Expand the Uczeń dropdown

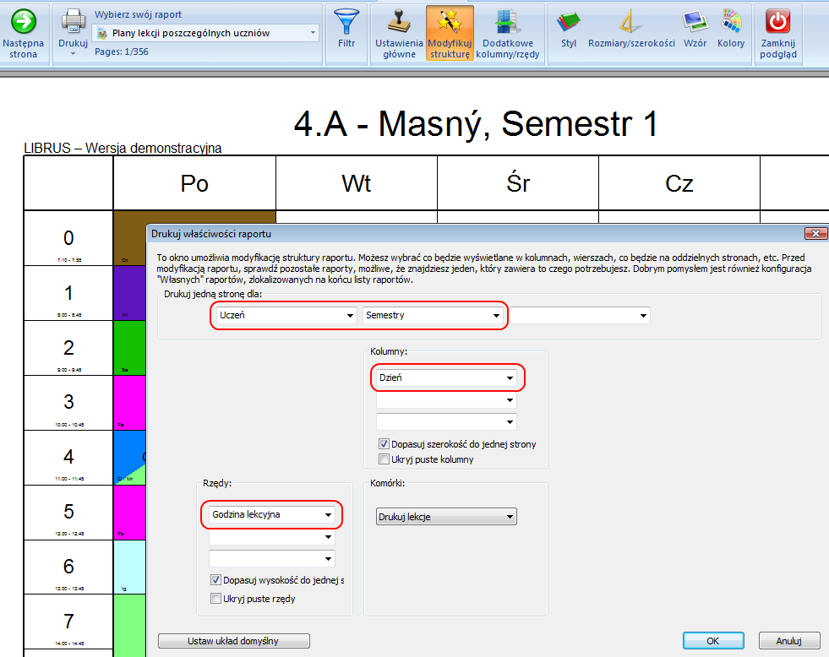click(283, 315)
